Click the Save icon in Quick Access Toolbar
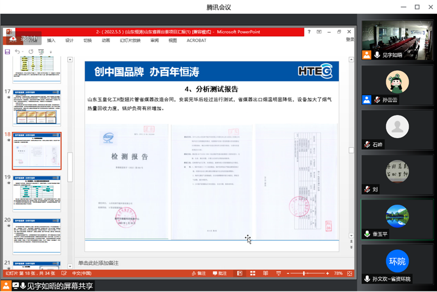The image size is (437, 292). (8, 51)
